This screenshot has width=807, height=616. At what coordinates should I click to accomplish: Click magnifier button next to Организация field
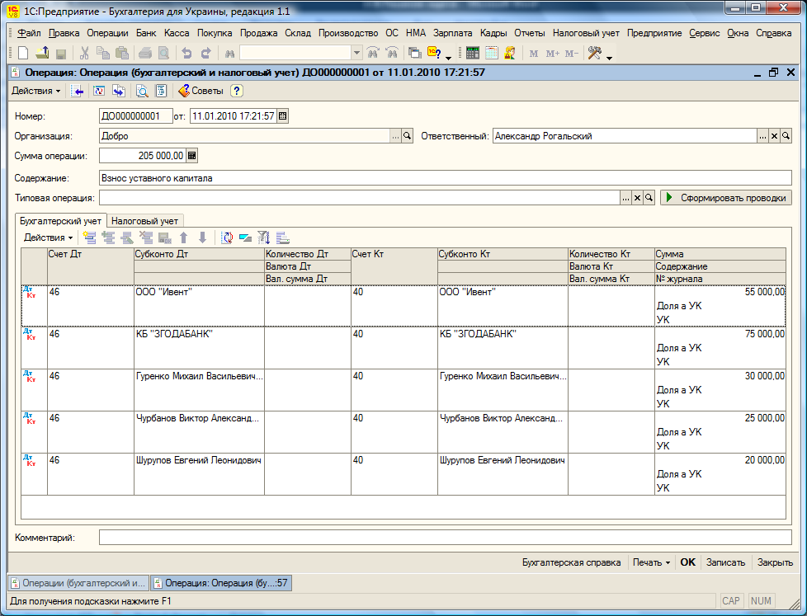tap(407, 136)
